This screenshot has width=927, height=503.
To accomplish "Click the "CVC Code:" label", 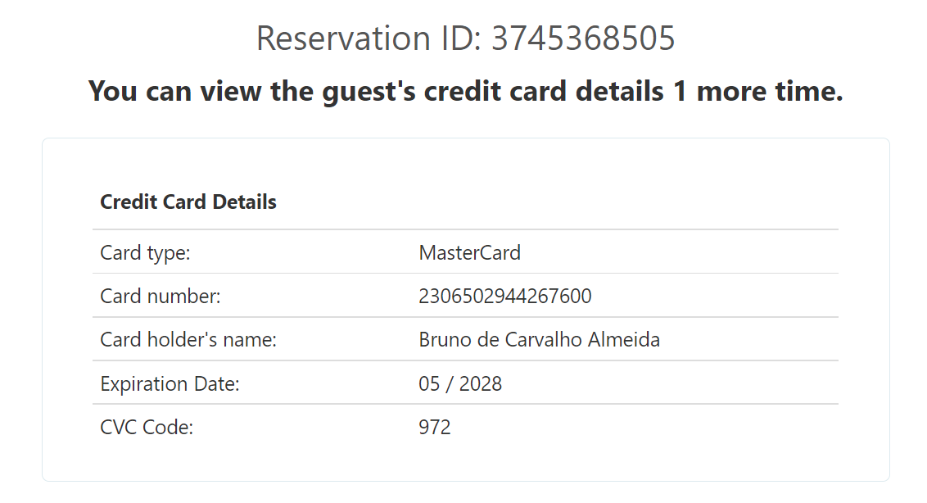I will point(147,427).
